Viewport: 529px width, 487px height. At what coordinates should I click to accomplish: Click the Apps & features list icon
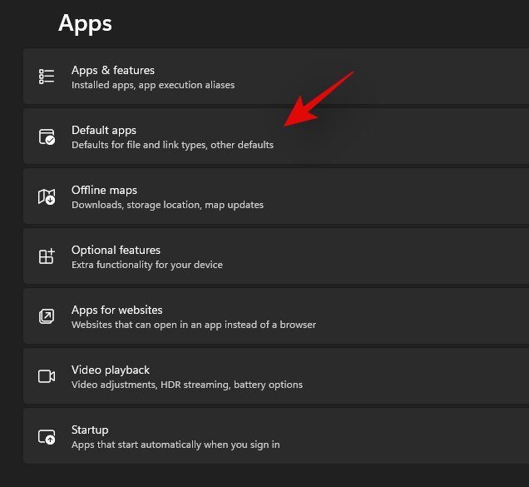coord(47,77)
